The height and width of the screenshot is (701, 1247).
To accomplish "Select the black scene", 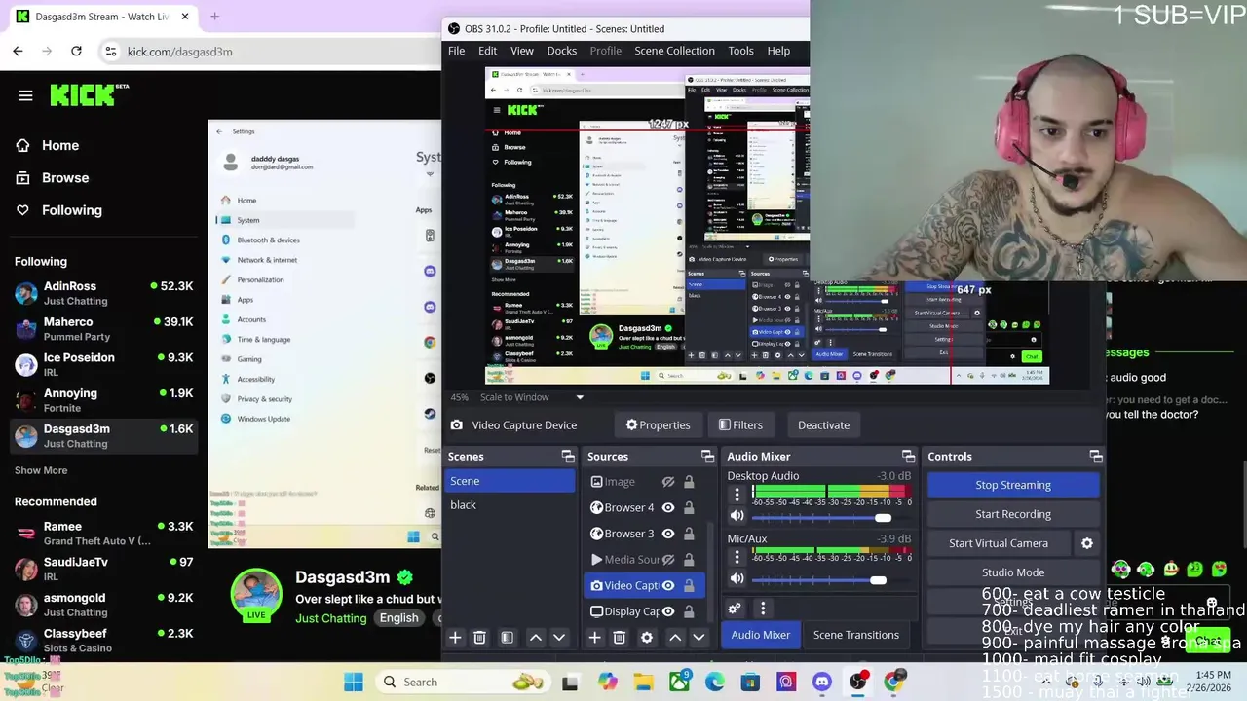I will click(510, 505).
